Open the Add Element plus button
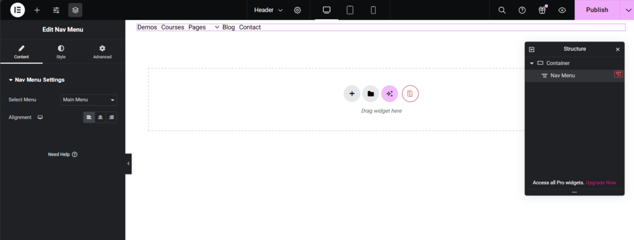Screen dimensions: 634x240 37,10
